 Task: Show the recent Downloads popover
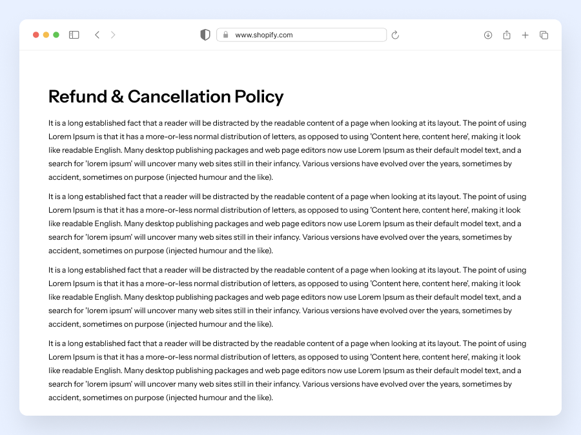[488, 35]
